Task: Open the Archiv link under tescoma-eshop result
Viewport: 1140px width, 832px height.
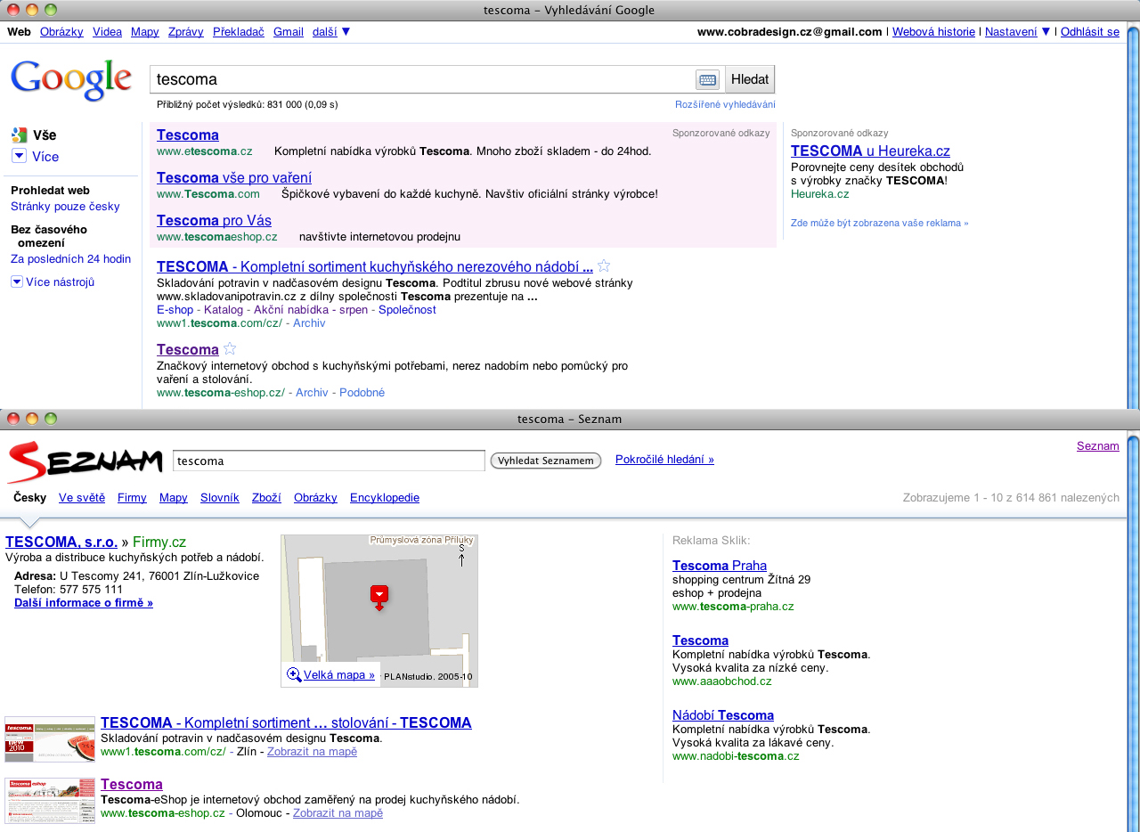Action: [312, 392]
